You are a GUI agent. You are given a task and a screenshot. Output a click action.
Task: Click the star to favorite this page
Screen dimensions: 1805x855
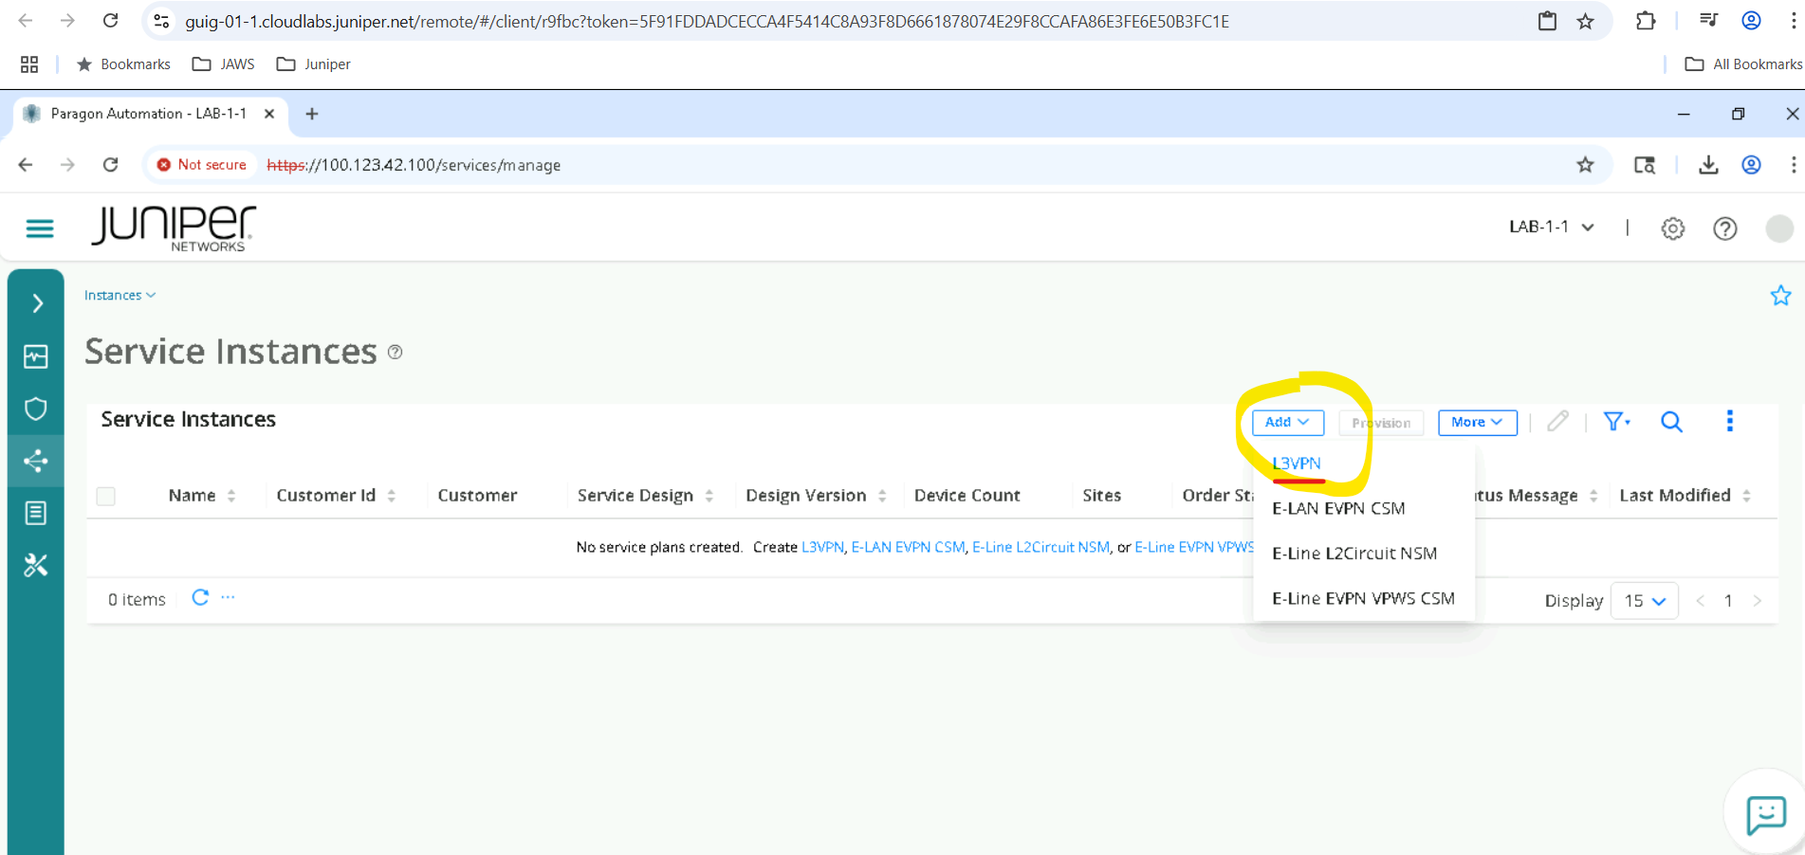tap(1780, 295)
